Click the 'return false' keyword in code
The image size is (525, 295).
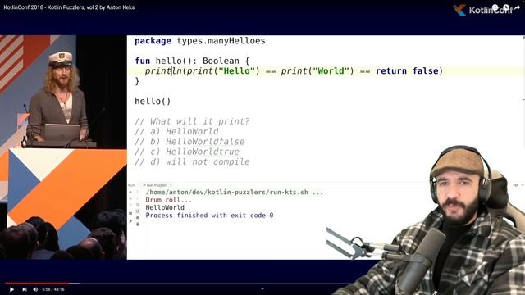tap(407, 71)
